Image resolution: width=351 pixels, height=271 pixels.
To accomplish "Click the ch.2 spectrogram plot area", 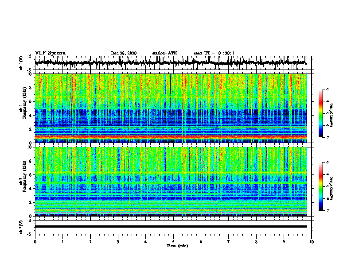I will pyautogui.click(x=171, y=182).
